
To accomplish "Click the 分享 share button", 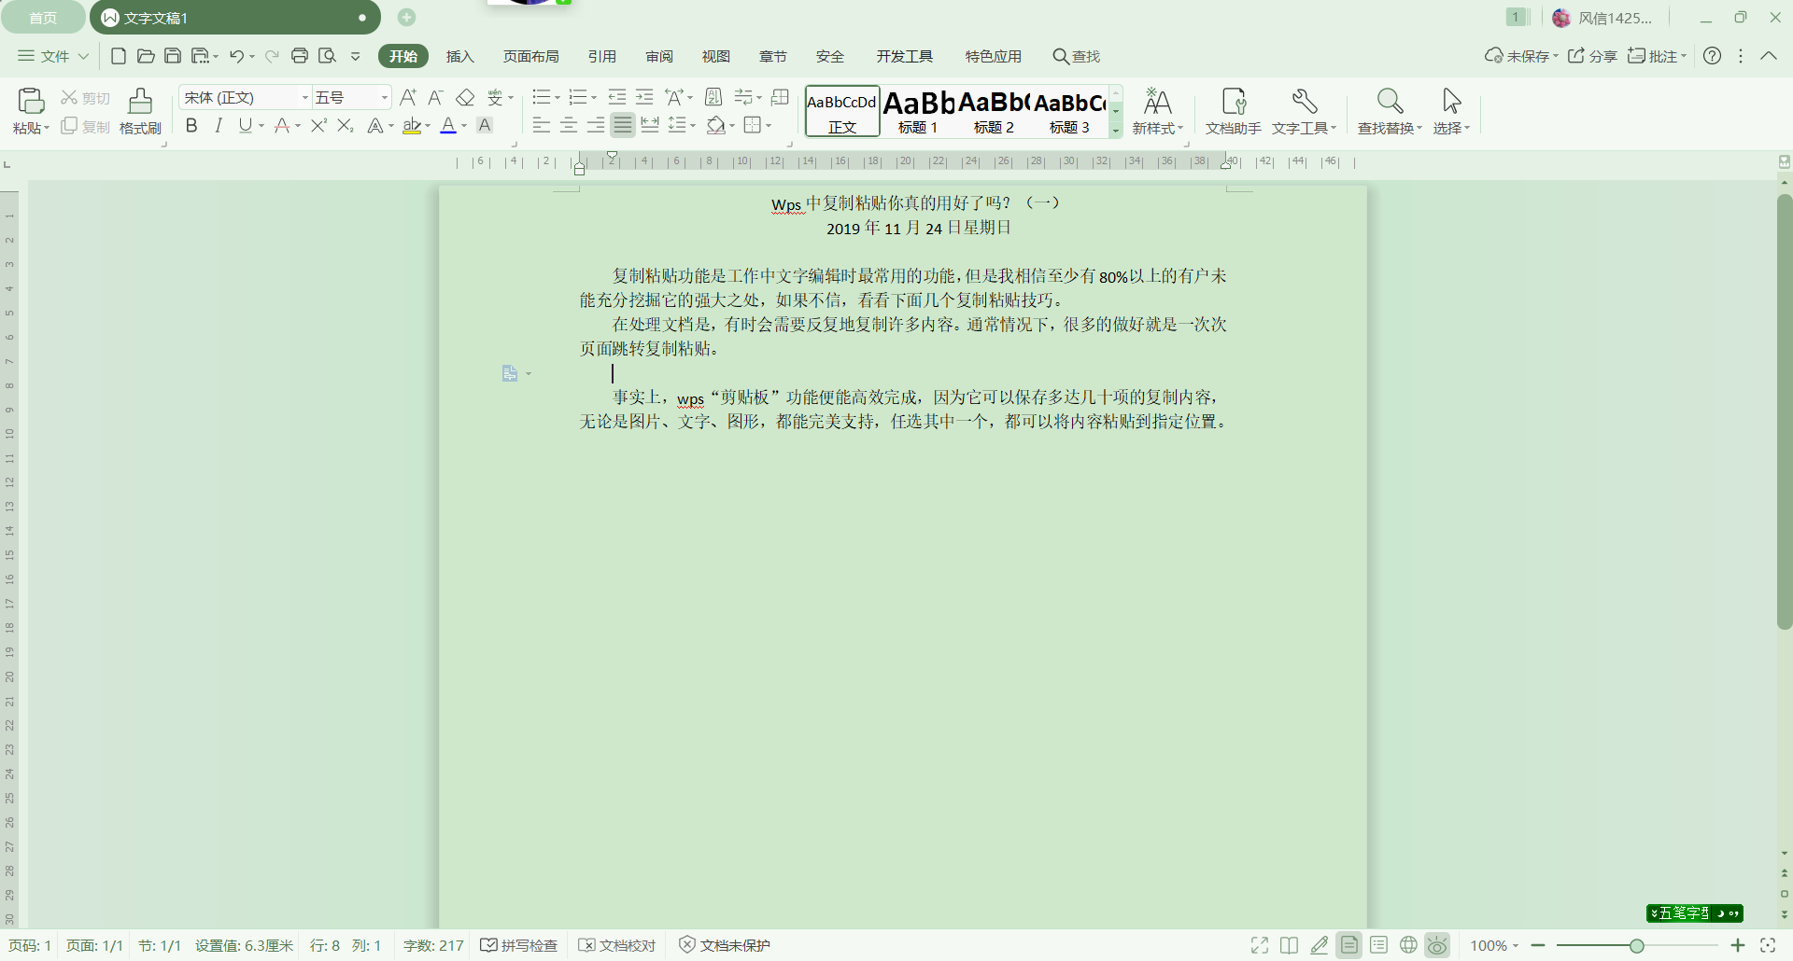I will pyautogui.click(x=1592, y=56).
